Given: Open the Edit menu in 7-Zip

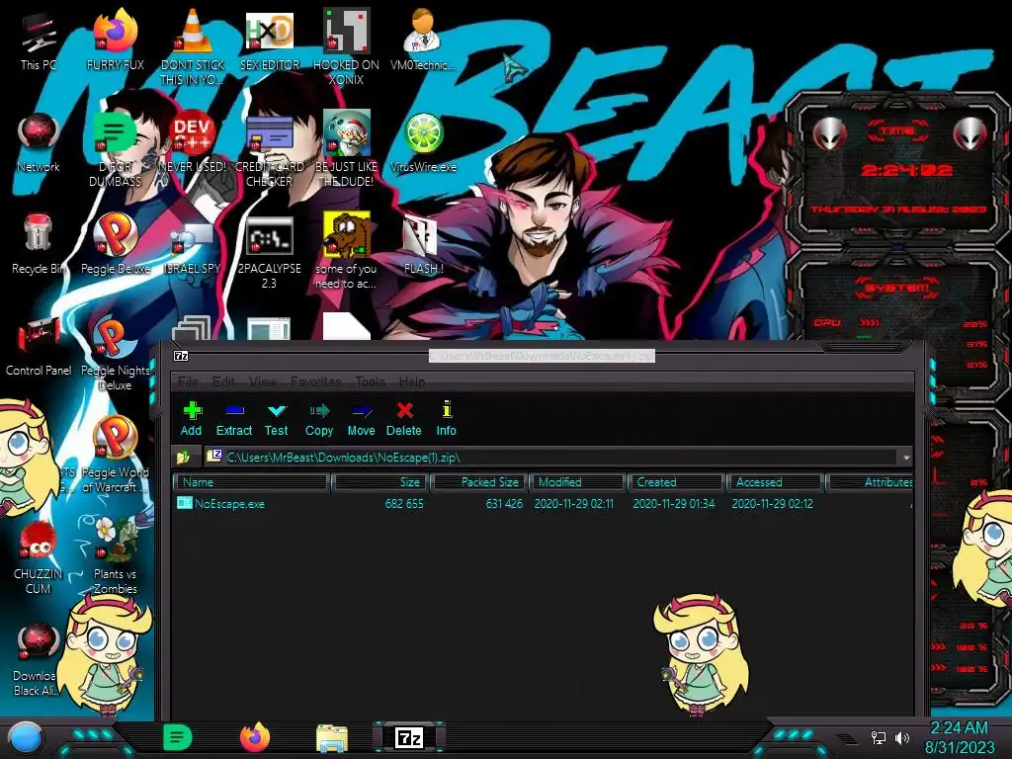Looking at the screenshot, I should pyautogui.click(x=223, y=381).
